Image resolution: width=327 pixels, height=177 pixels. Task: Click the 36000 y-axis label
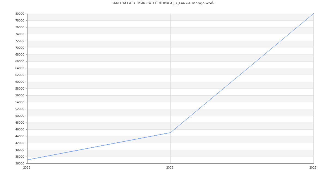pos(20,163)
